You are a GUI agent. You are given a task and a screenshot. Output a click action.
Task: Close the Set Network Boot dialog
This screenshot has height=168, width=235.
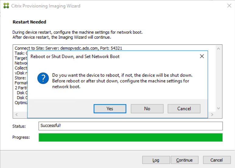click(x=202, y=56)
